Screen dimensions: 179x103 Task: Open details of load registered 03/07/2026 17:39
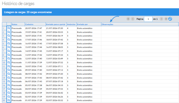(9, 93)
